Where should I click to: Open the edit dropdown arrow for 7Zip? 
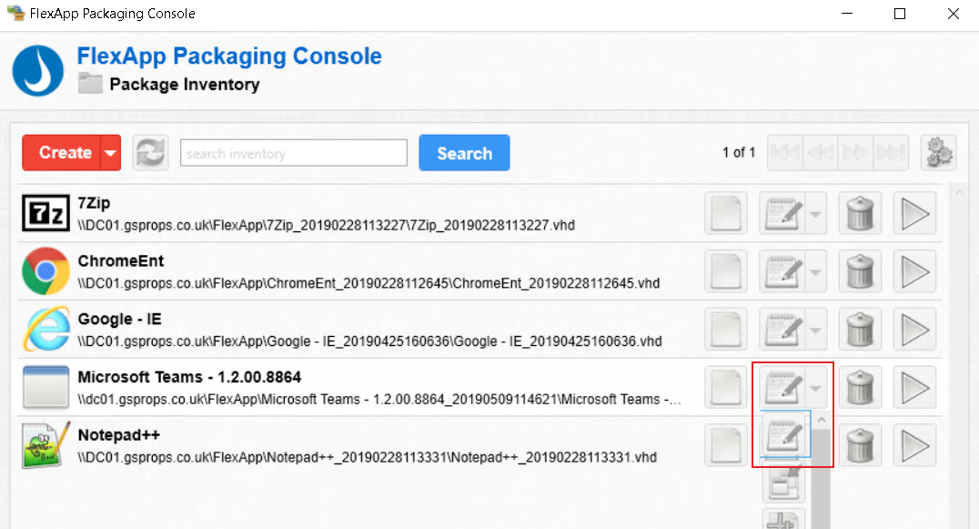[815, 215]
